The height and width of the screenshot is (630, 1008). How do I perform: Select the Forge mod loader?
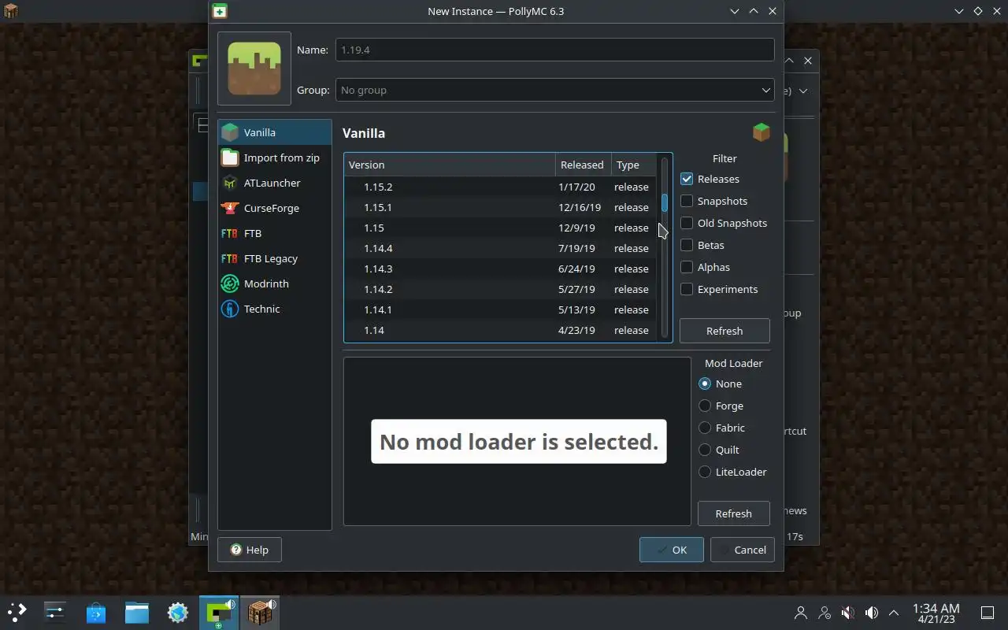[705, 406]
